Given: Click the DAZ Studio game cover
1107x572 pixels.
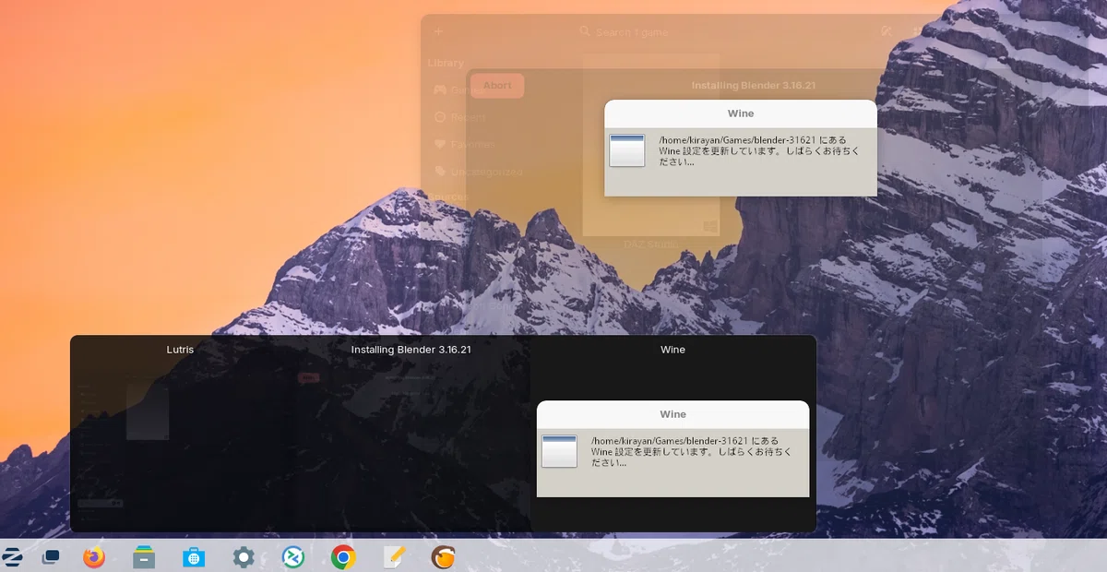Looking at the screenshot, I should [650, 144].
